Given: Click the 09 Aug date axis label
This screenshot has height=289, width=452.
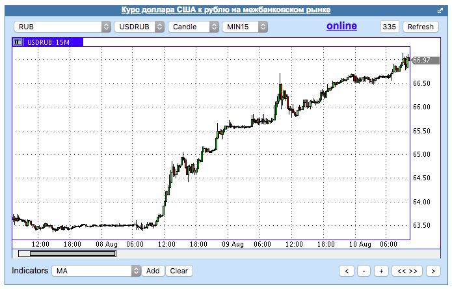Looking at the screenshot, I should [233, 245].
